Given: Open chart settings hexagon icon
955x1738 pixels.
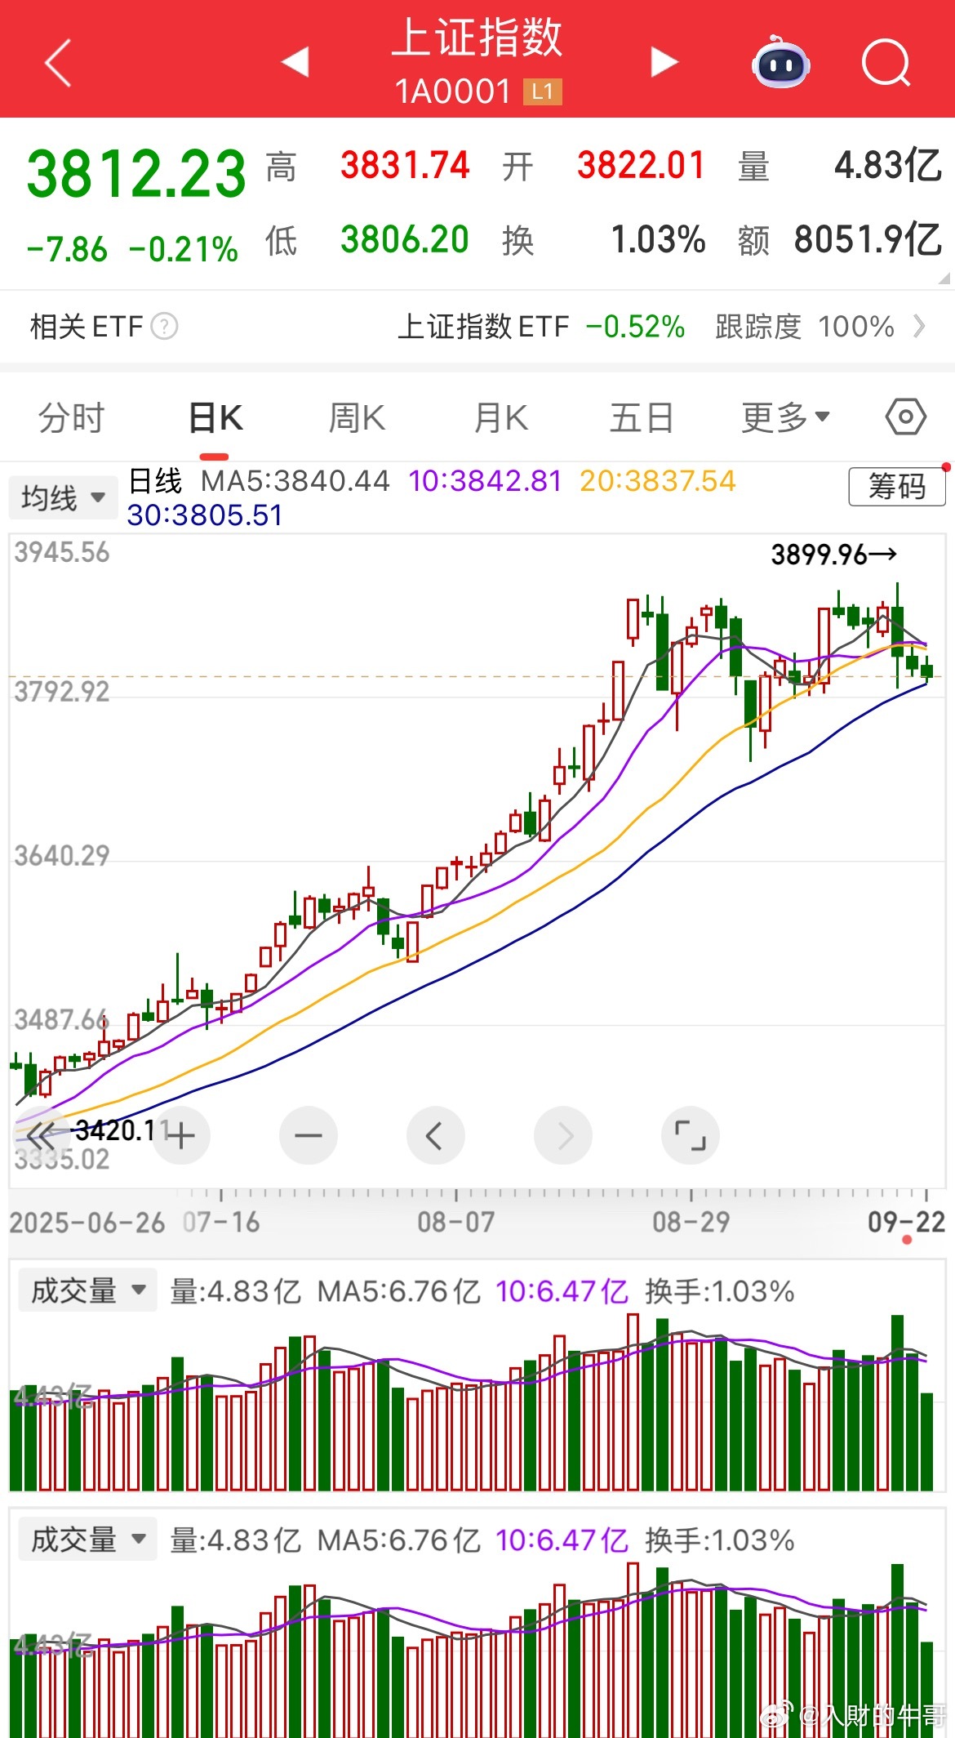Looking at the screenshot, I should [905, 417].
